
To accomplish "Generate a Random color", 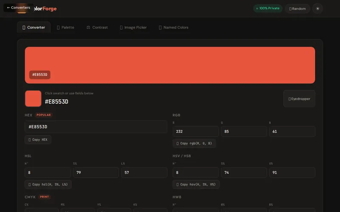I will tap(297, 8).
